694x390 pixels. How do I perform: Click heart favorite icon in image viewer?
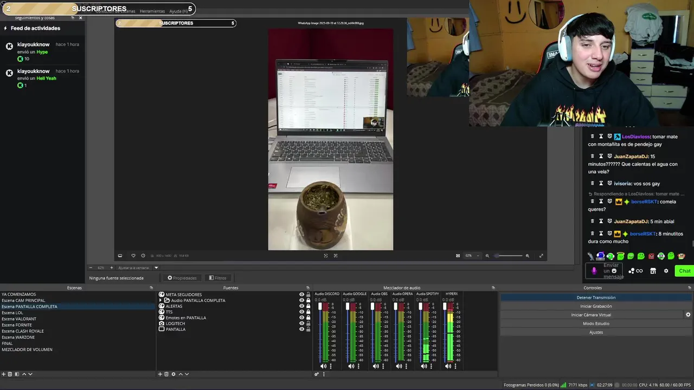pos(133,256)
